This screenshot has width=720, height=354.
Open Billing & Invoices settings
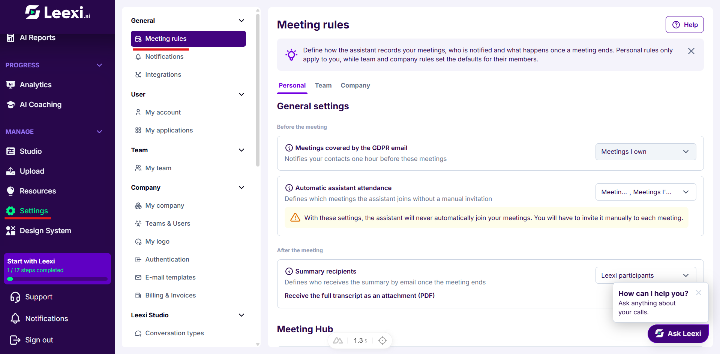point(188,296)
